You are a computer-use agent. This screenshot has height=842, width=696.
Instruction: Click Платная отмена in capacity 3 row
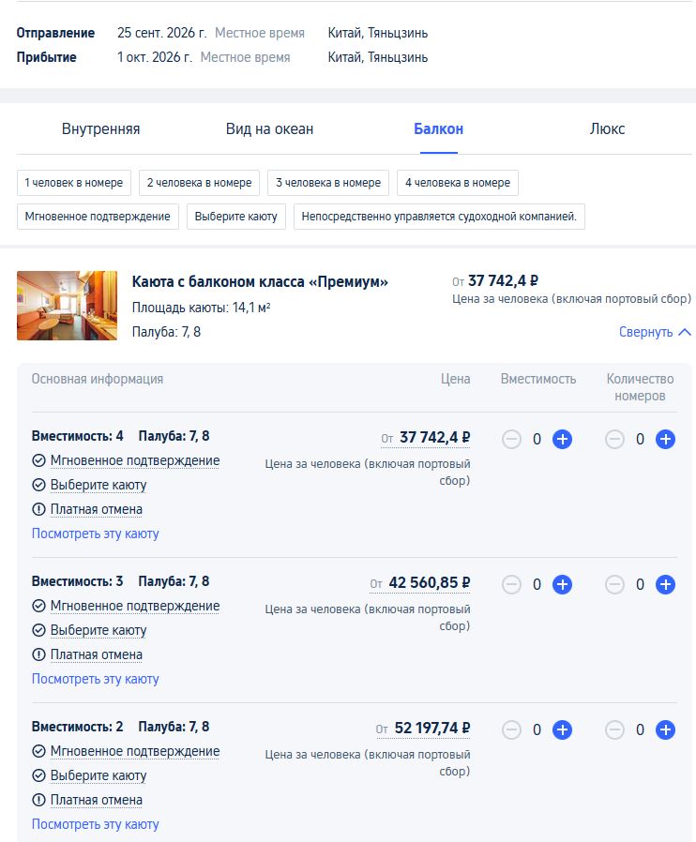click(x=96, y=654)
